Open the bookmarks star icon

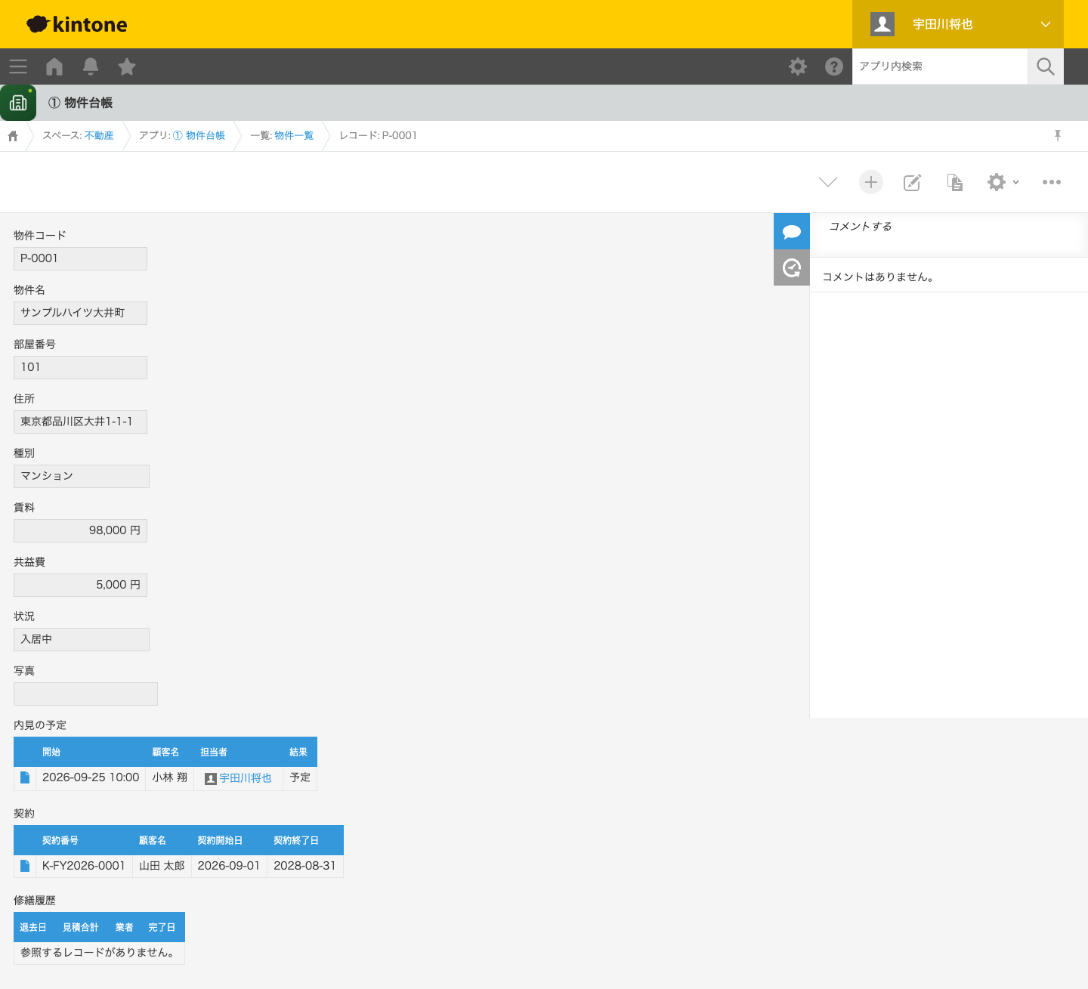point(127,66)
